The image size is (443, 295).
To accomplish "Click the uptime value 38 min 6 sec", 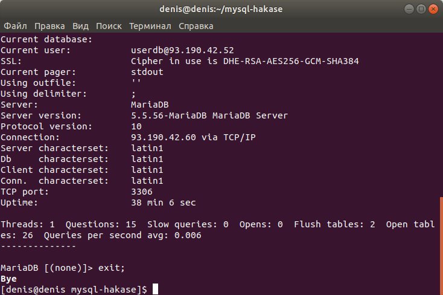I will [x=164, y=203].
